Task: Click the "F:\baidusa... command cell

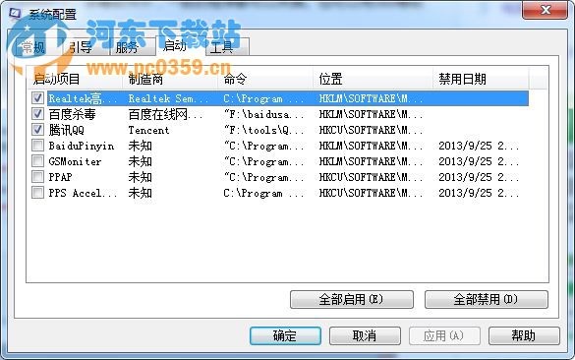Action: point(264,114)
